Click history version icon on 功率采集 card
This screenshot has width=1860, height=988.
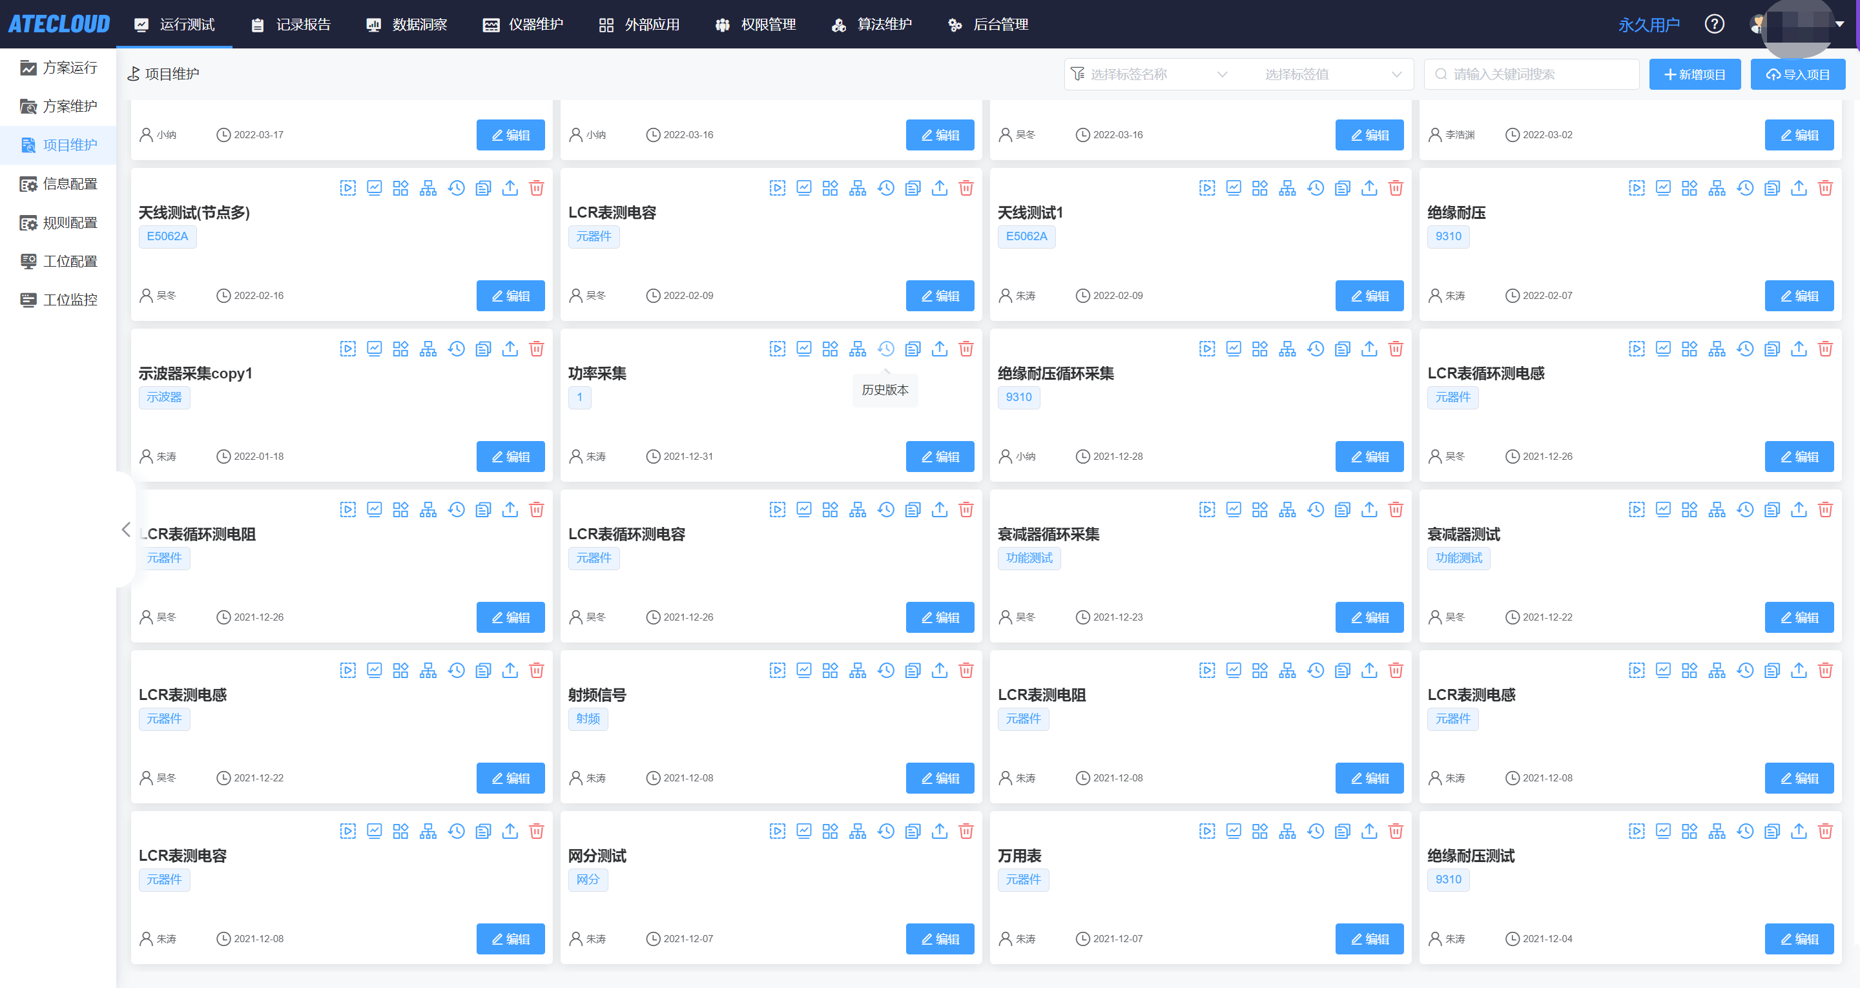point(885,349)
